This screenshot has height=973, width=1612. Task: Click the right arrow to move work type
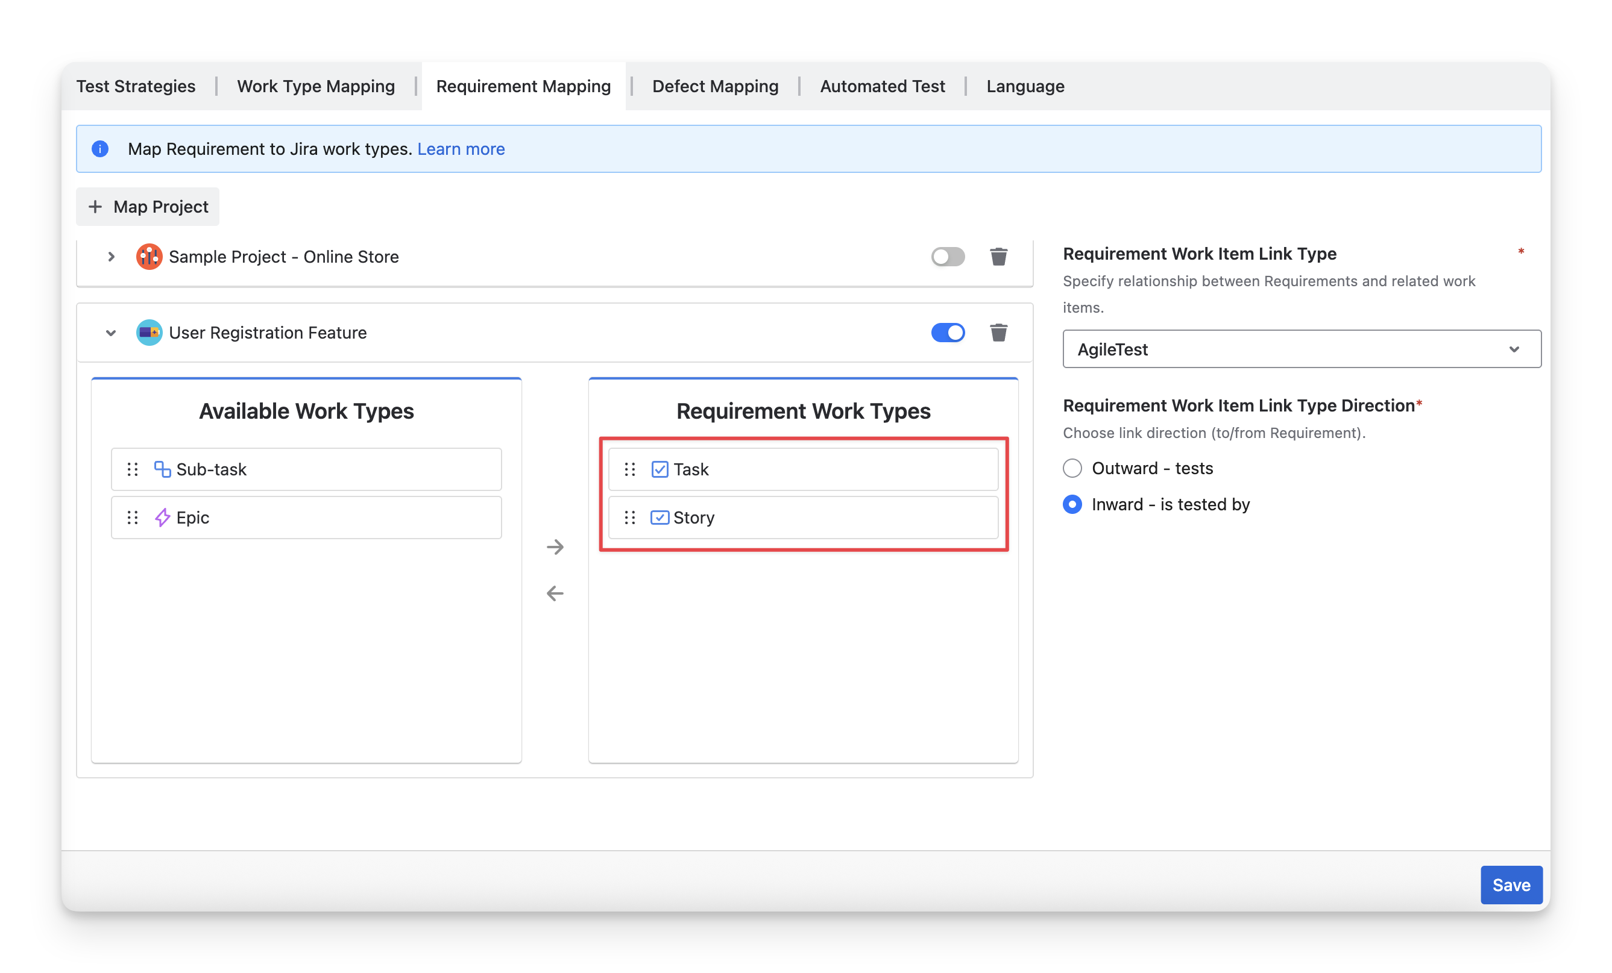555,546
